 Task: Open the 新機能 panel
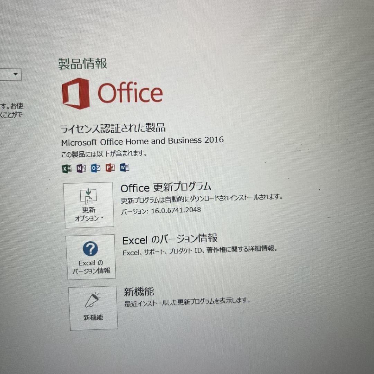click(93, 308)
